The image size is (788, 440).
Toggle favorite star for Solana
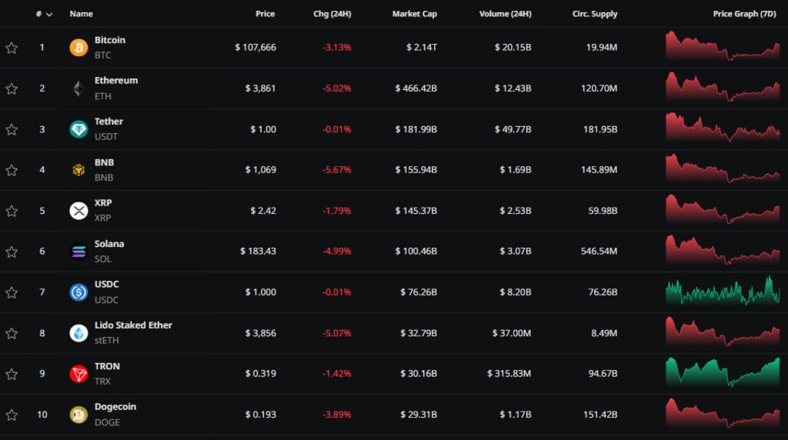pos(12,252)
